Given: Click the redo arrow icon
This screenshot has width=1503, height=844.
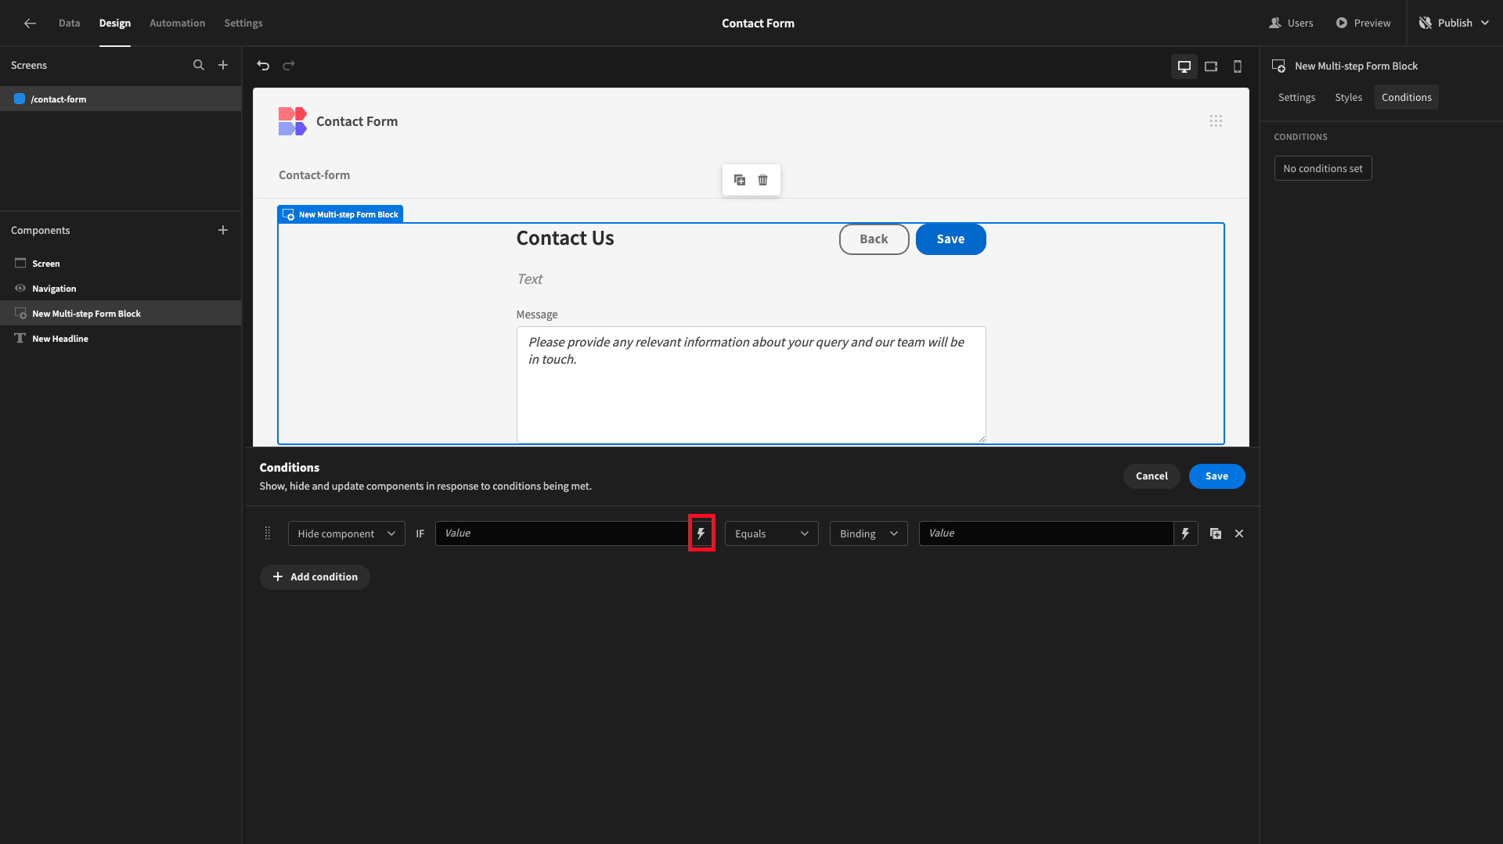Looking at the screenshot, I should pos(289,66).
